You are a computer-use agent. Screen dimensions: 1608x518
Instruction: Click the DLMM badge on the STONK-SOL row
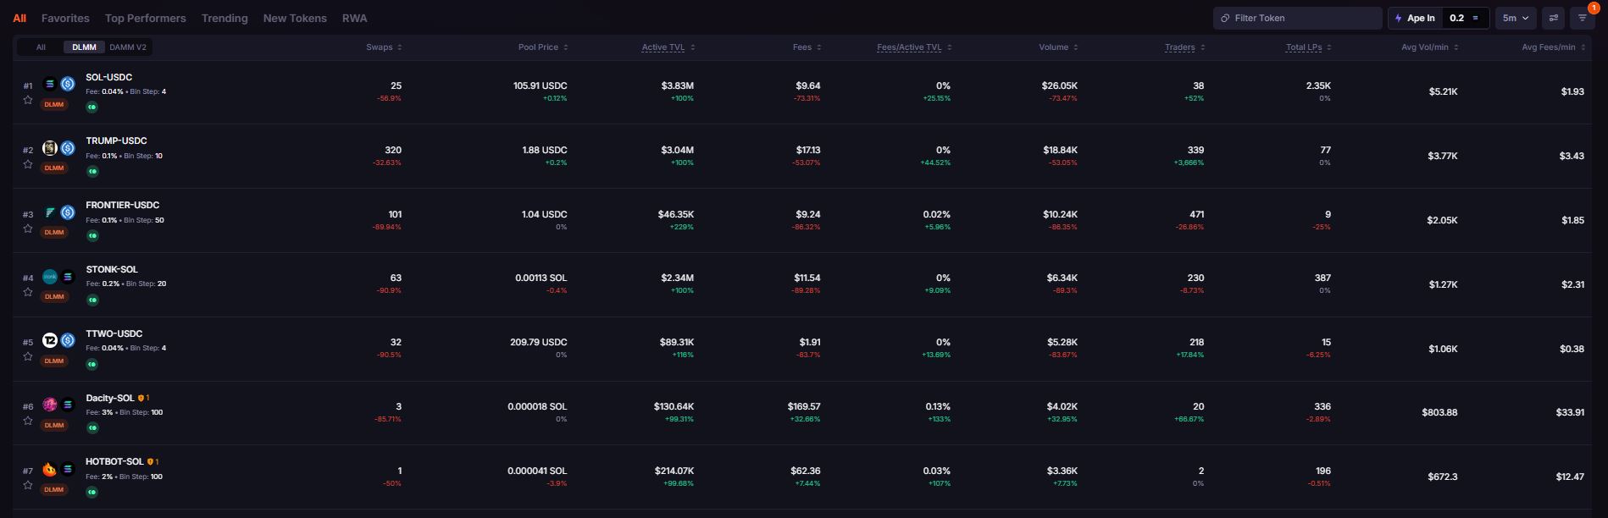point(54,296)
